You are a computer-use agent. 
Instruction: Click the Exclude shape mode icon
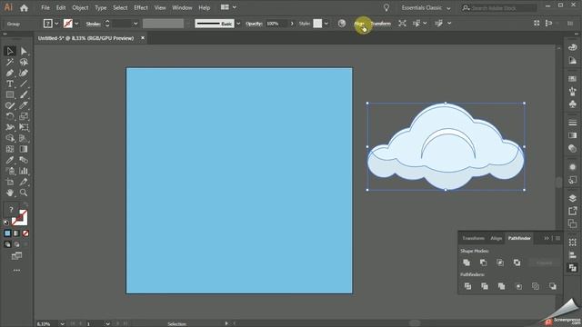pyautogui.click(x=517, y=263)
